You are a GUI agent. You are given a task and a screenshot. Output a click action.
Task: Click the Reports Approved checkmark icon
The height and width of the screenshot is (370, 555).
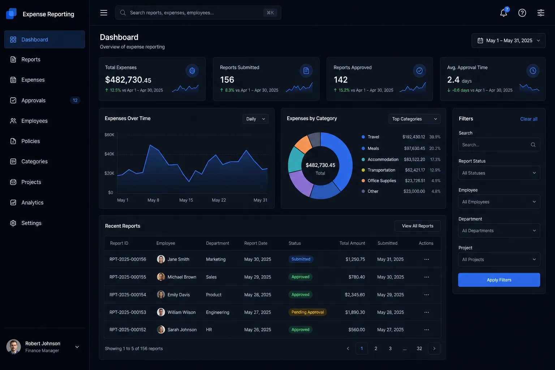coord(420,71)
